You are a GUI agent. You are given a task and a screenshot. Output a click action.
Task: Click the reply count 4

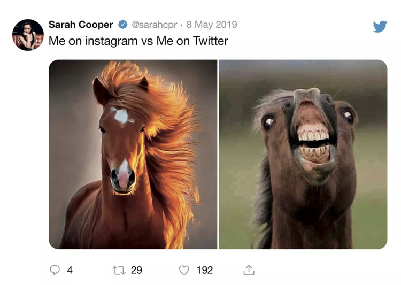pyautogui.click(x=70, y=270)
